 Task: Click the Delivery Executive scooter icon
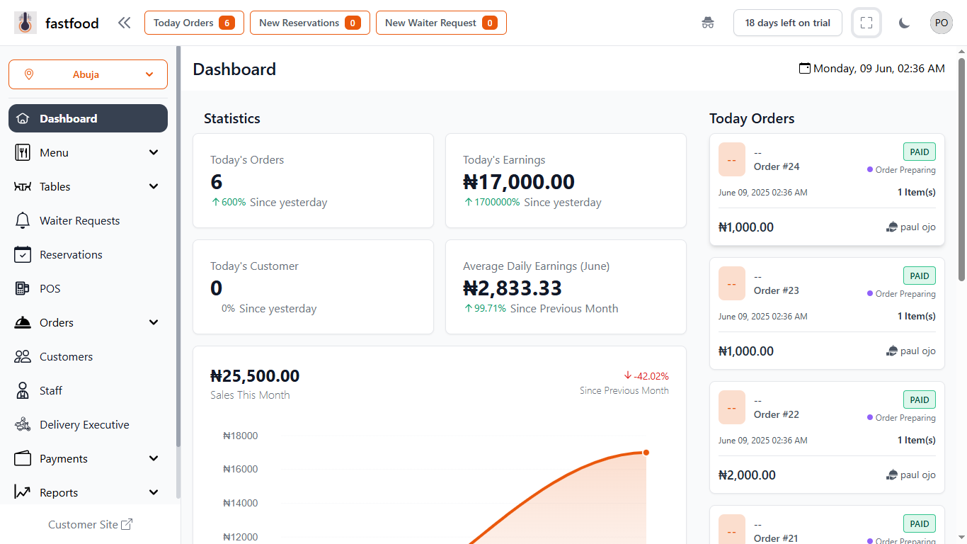click(x=23, y=424)
